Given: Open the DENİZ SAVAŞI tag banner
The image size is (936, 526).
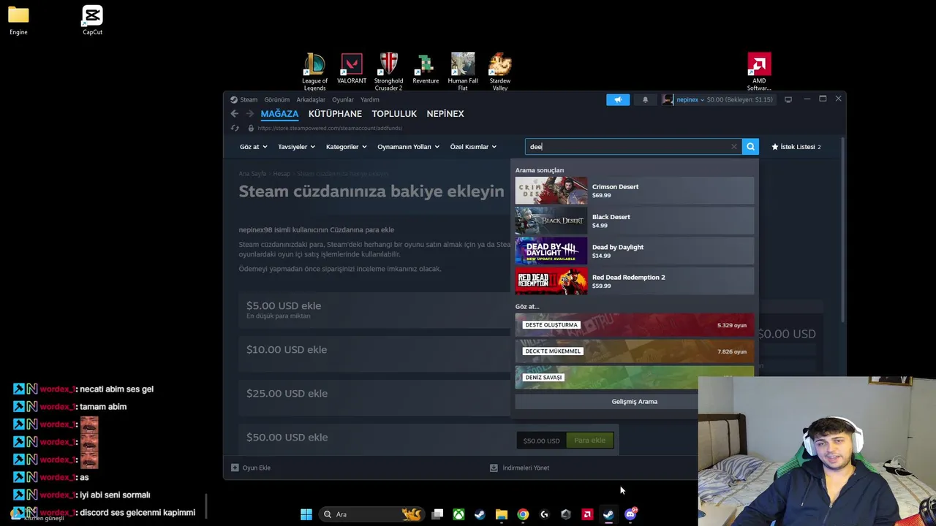Looking at the screenshot, I should pos(635,377).
